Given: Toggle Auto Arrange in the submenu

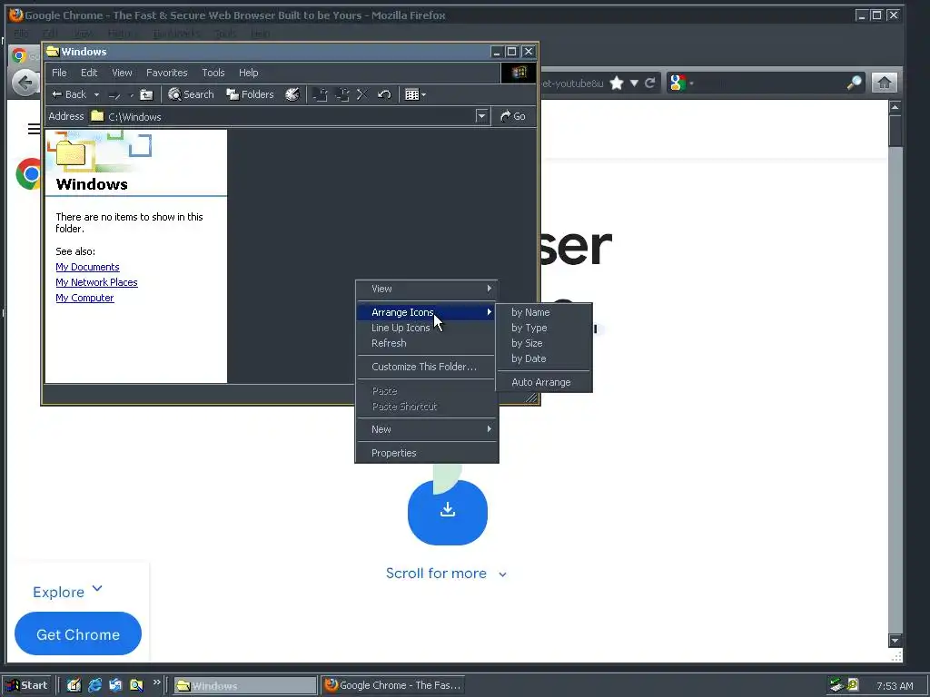Looking at the screenshot, I should tap(544, 382).
